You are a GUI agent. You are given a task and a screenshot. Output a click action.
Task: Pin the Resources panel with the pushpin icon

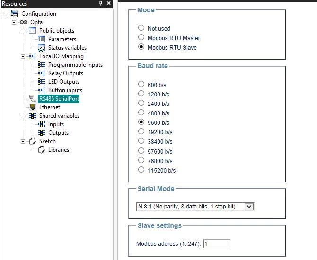tap(100, 4)
